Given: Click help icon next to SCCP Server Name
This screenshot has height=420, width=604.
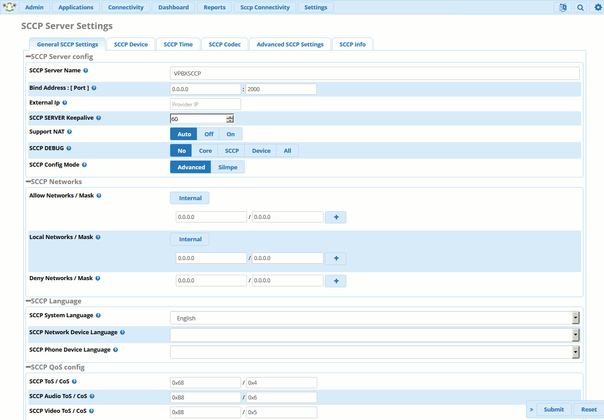Looking at the screenshot, I should tap(85, 71).
